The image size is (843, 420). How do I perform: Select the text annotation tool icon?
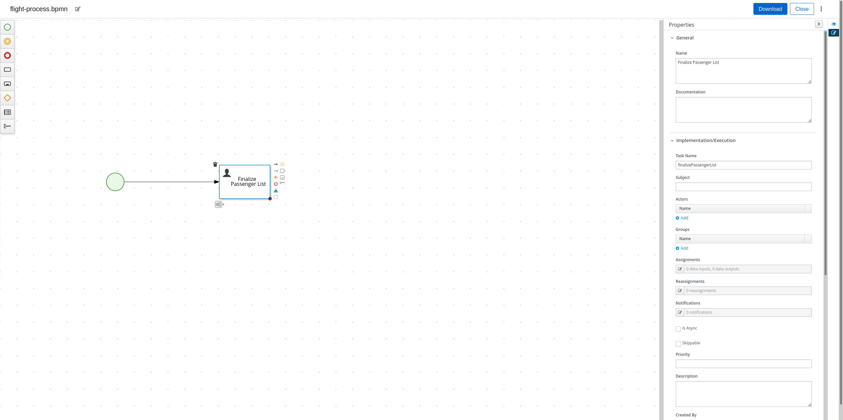(x=8, y=126)
